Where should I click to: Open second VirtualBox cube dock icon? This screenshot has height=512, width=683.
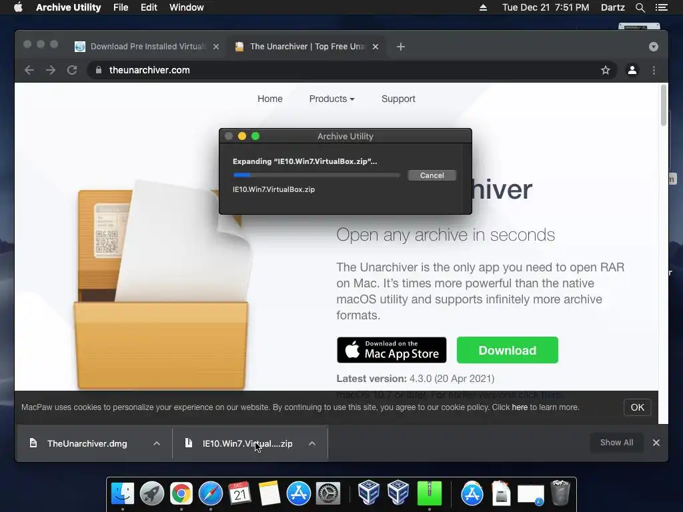tap(398, 493)
